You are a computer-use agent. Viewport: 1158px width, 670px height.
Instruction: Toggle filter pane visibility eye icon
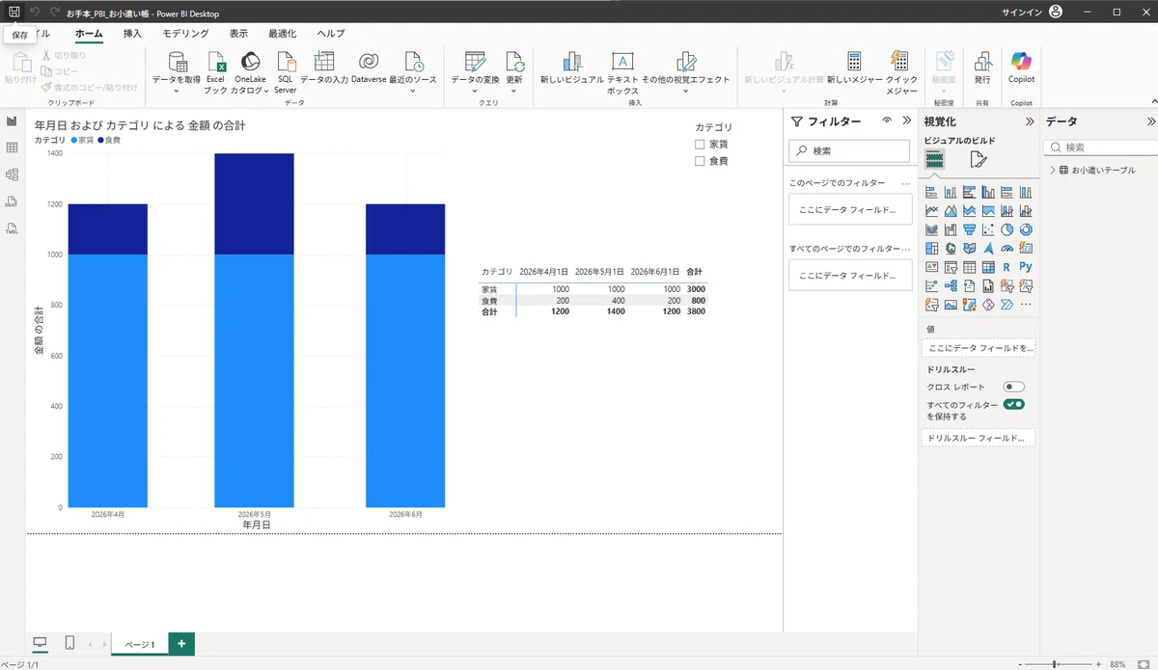click(886, 121)
